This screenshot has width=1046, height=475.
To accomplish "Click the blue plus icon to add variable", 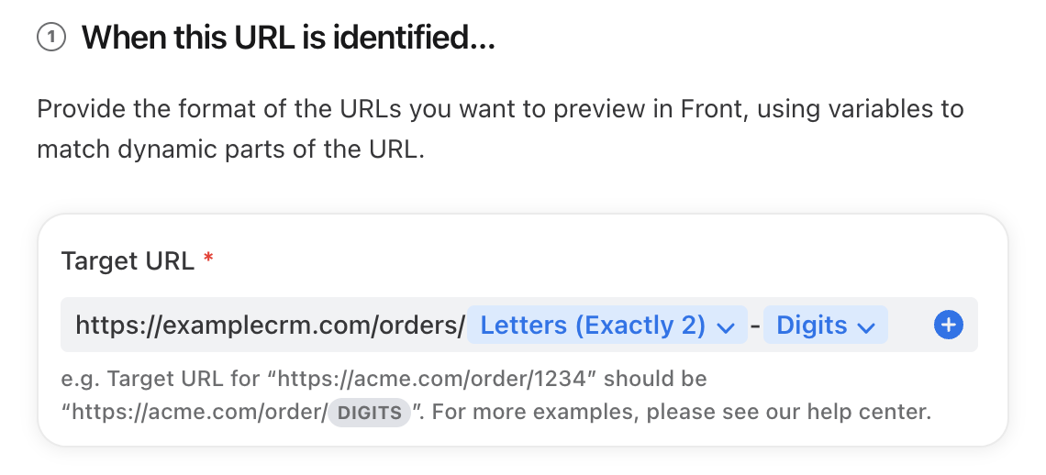I will click(x=948, y=325).
